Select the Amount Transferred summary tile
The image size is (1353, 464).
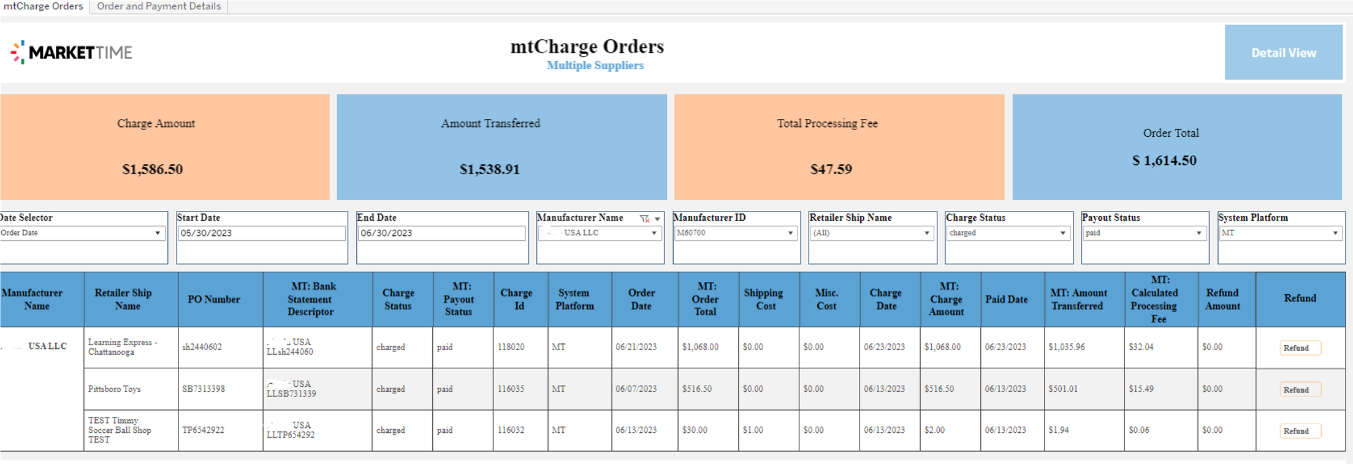(x=501, y=146)
